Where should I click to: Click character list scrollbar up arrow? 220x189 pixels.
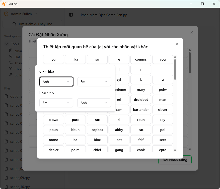click(x=175, y=57)
